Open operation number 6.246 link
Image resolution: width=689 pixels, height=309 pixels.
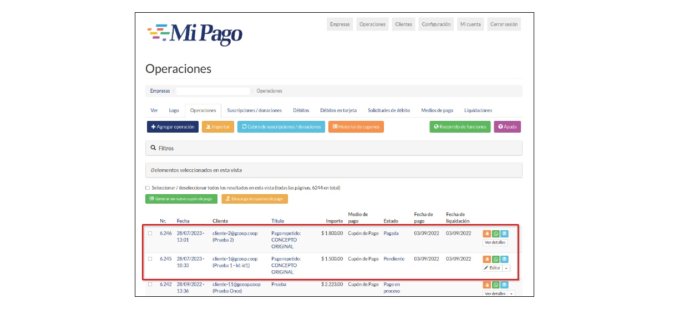[x=166, y=234]
